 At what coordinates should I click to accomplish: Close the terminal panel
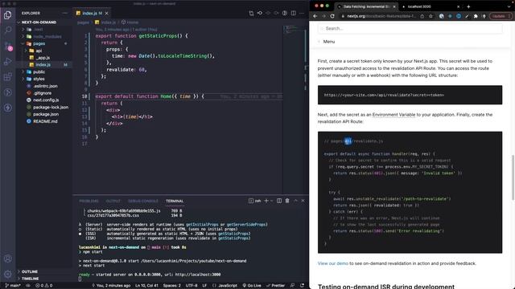tap(303, 201)
